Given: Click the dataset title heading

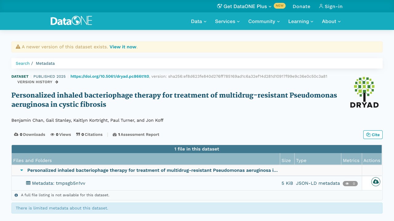Looking at the screenshot, I should [174, 100].
